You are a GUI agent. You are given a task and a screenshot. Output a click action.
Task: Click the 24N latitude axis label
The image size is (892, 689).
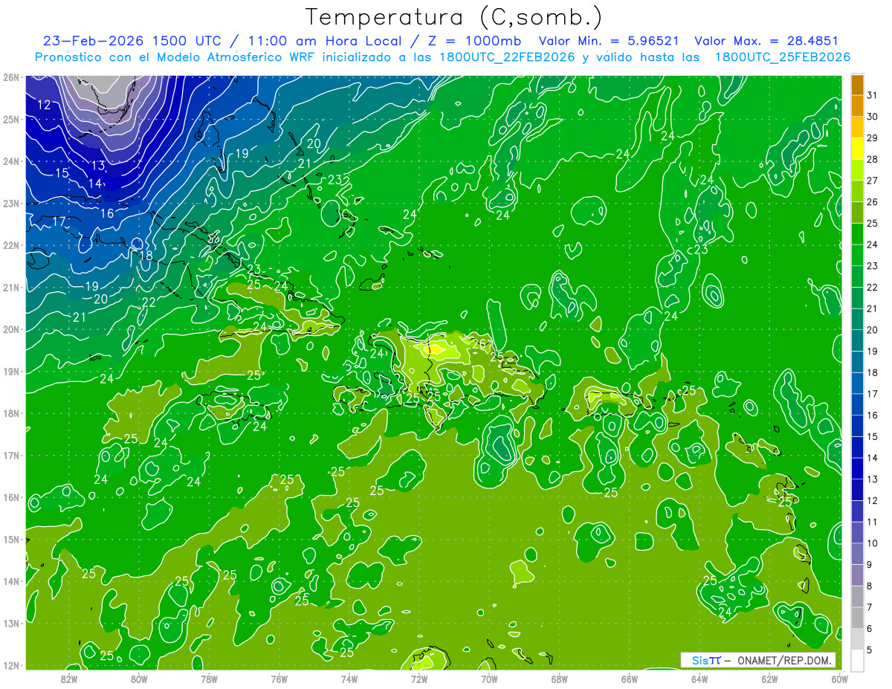[11, 161]
